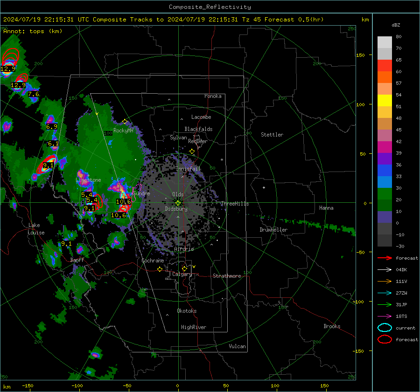Image resolution: width=420 pixels, height=392 pixels.
Task: Click the green 31JP arrow in the legend
Action: point(385,304)
